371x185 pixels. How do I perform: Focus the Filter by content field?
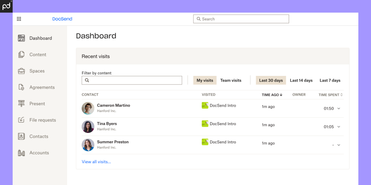pyautogui.click(x=132, y=80)
